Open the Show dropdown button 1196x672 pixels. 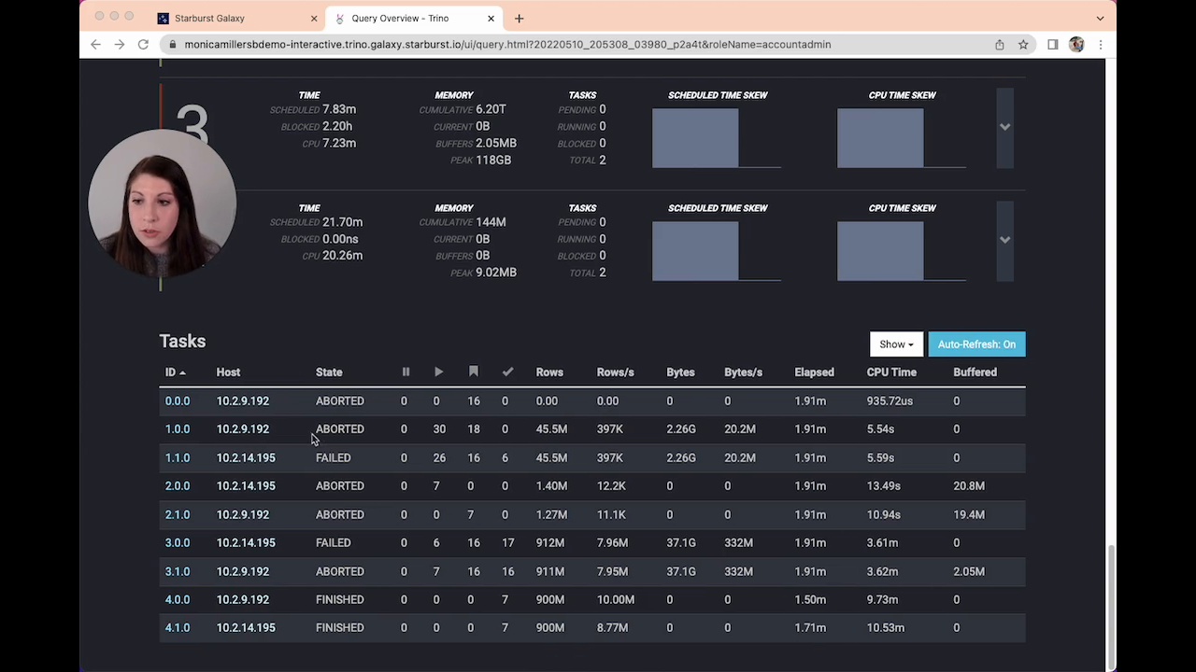pyautogui.click(x=896, y=344)
